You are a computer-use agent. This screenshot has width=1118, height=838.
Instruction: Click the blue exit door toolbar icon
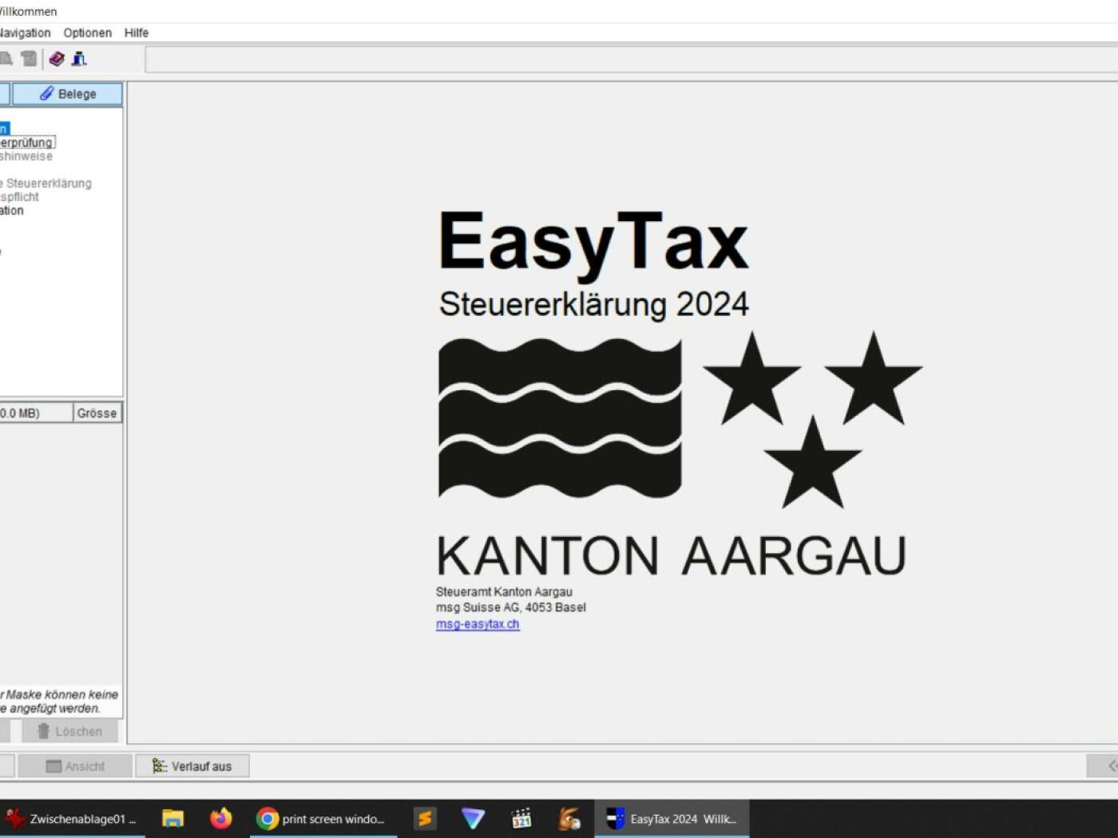79,59
